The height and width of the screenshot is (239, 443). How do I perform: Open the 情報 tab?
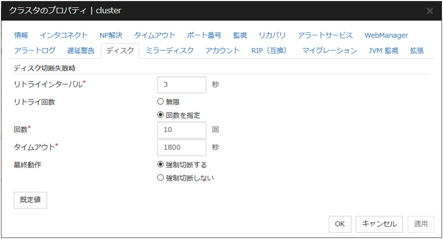pos(21,35)
